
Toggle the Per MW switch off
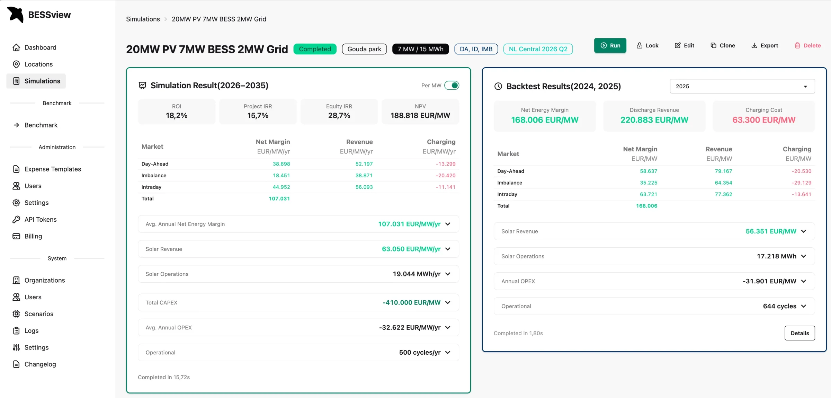452,85
